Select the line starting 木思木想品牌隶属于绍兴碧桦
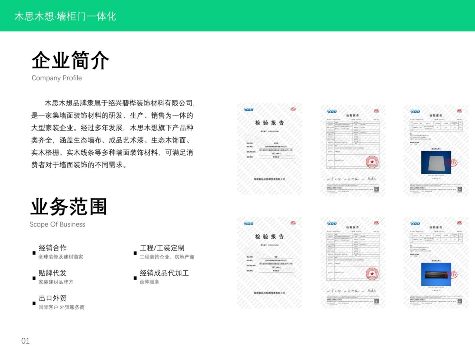The width and height of the screenshot is (475, 350). tap(120, 103)
